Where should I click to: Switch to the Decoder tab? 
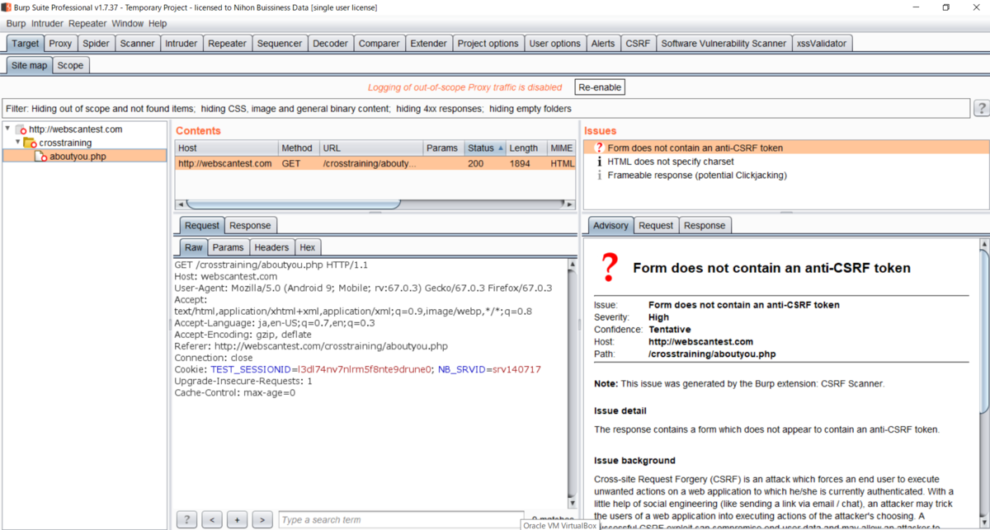click(x=330, y=44)
